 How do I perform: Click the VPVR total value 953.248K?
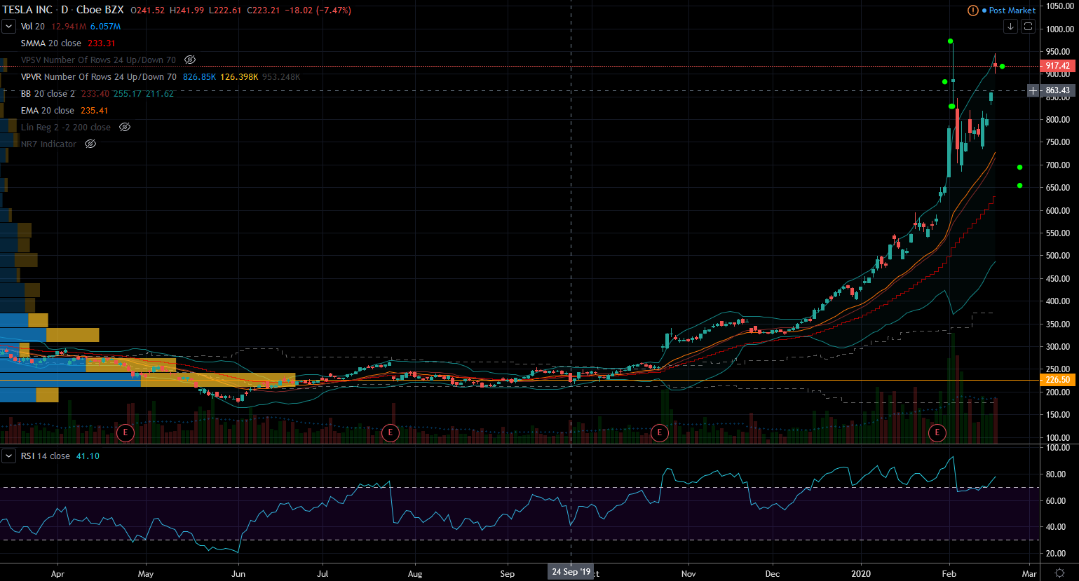coord(281,77)
